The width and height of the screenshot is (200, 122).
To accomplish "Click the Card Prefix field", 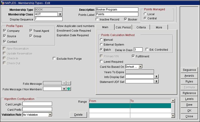I will click(x=37, y=109).
